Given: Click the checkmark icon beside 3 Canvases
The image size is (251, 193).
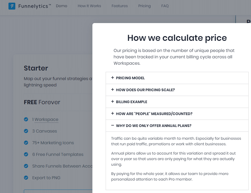Looking at the screenshot, I should point(26,131).
